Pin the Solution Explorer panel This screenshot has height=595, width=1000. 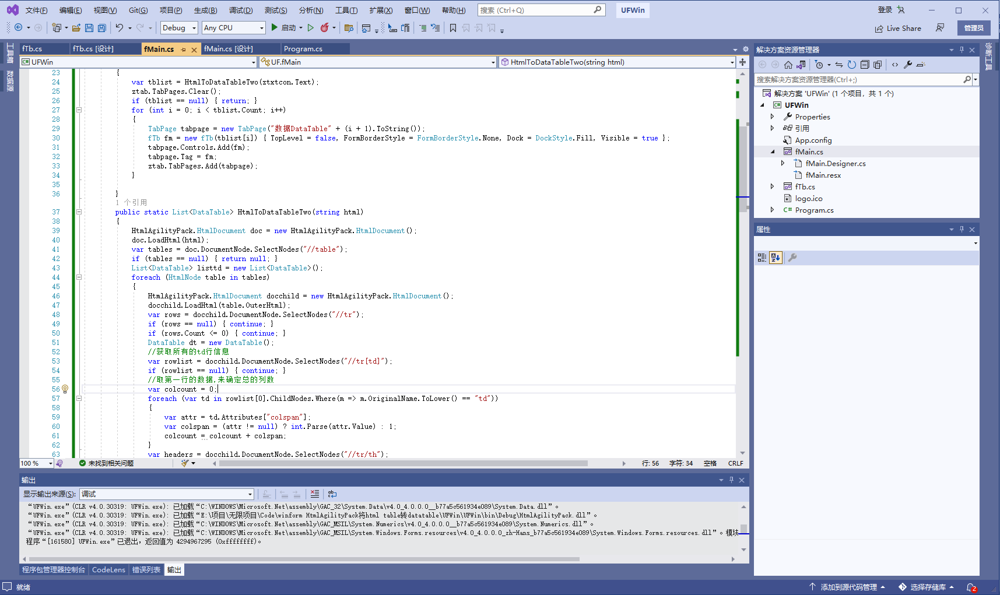coord(962,50)
